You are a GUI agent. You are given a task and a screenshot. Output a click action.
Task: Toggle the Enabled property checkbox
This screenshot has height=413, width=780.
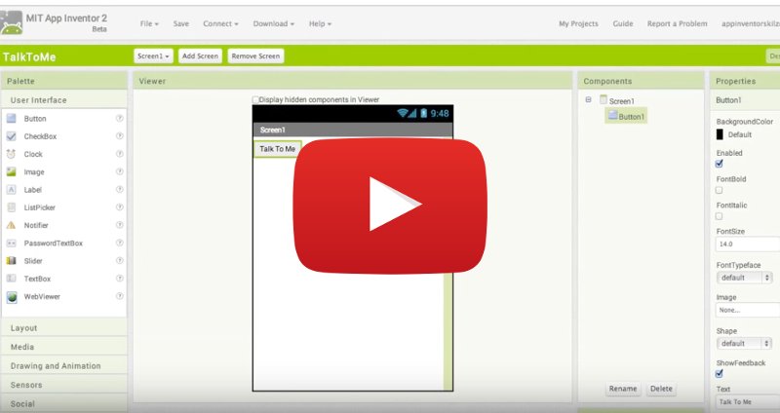(x=719, y=164)
